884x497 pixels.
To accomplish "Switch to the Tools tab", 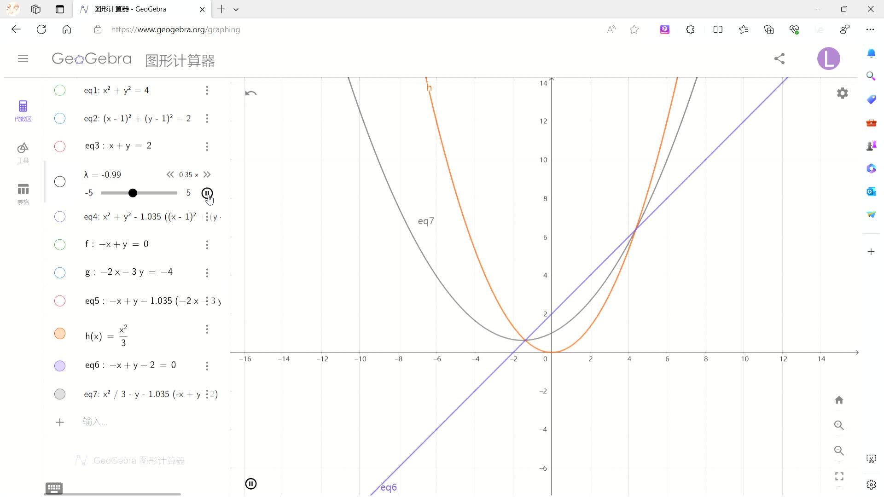I will (x=23, y=152).
